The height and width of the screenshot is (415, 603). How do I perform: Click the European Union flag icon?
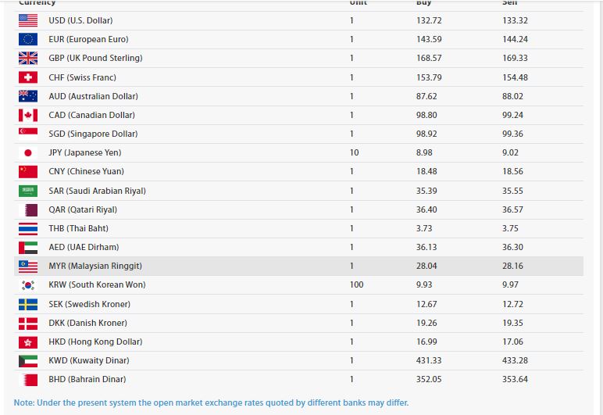pos(28,39)
